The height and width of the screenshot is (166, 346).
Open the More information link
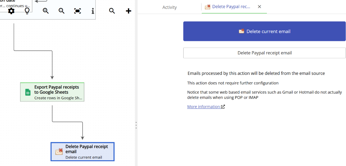coord(204,106)
